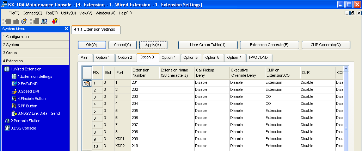This screenshot has width=362, height=151.
Task: Close the System Menu panel
Action: coord(66,29)
